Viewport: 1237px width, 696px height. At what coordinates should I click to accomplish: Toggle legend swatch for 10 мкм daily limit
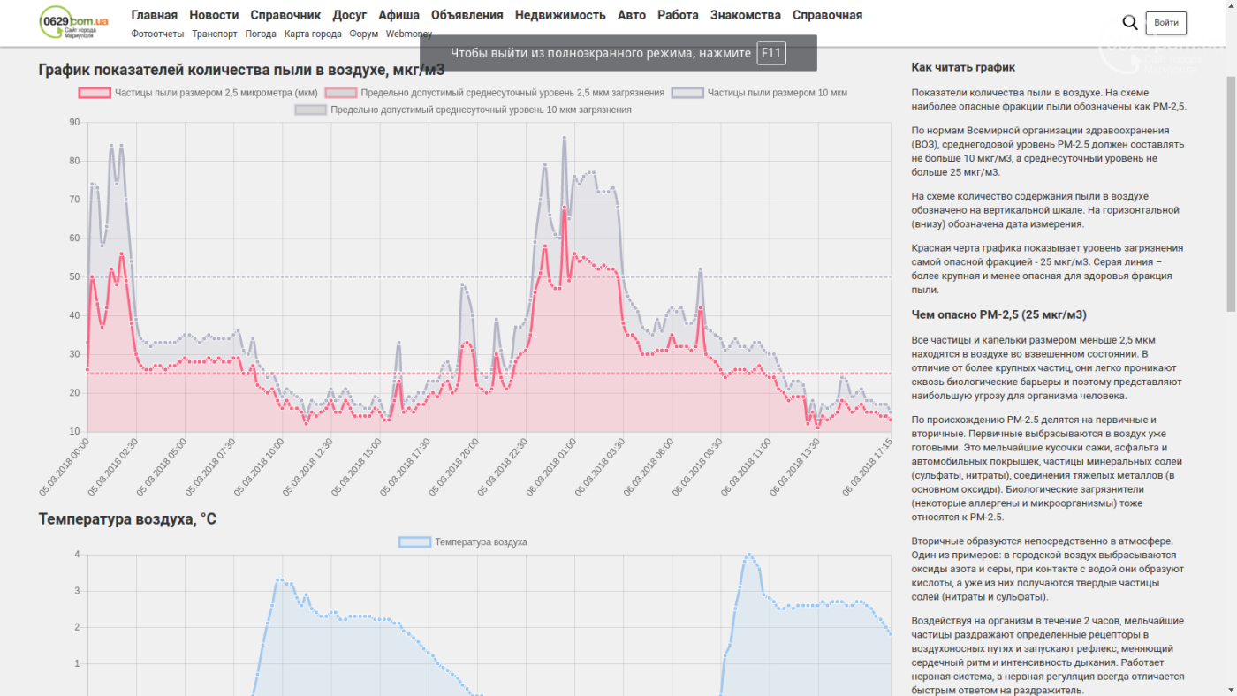[310, 110]
